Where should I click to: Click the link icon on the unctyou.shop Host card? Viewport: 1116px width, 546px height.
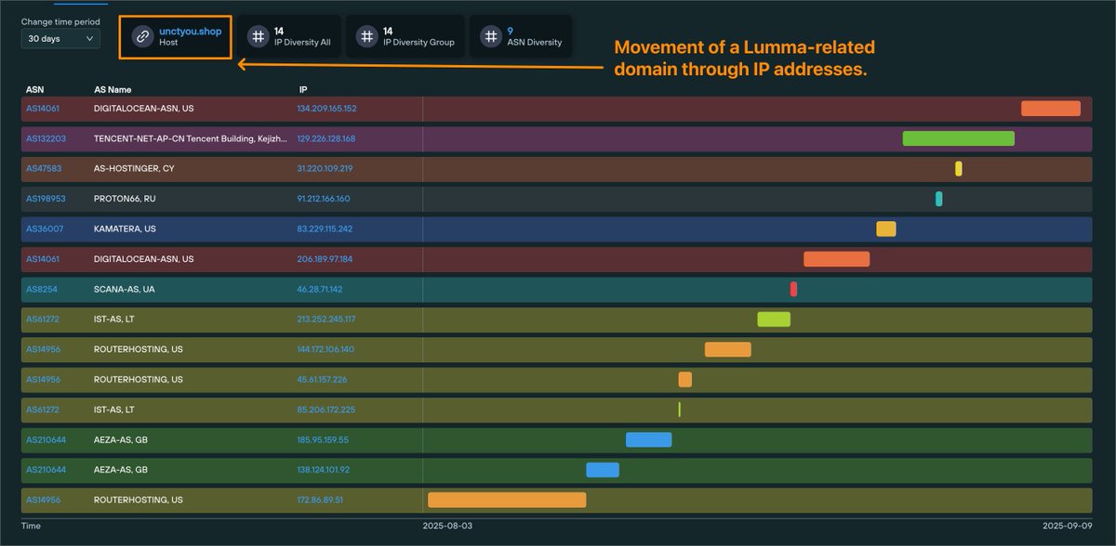pos(142,37)
